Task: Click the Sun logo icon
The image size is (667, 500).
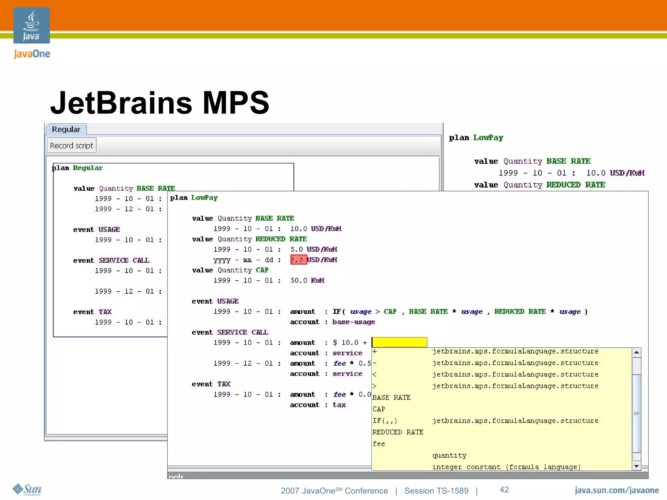Action: point(27,489)
